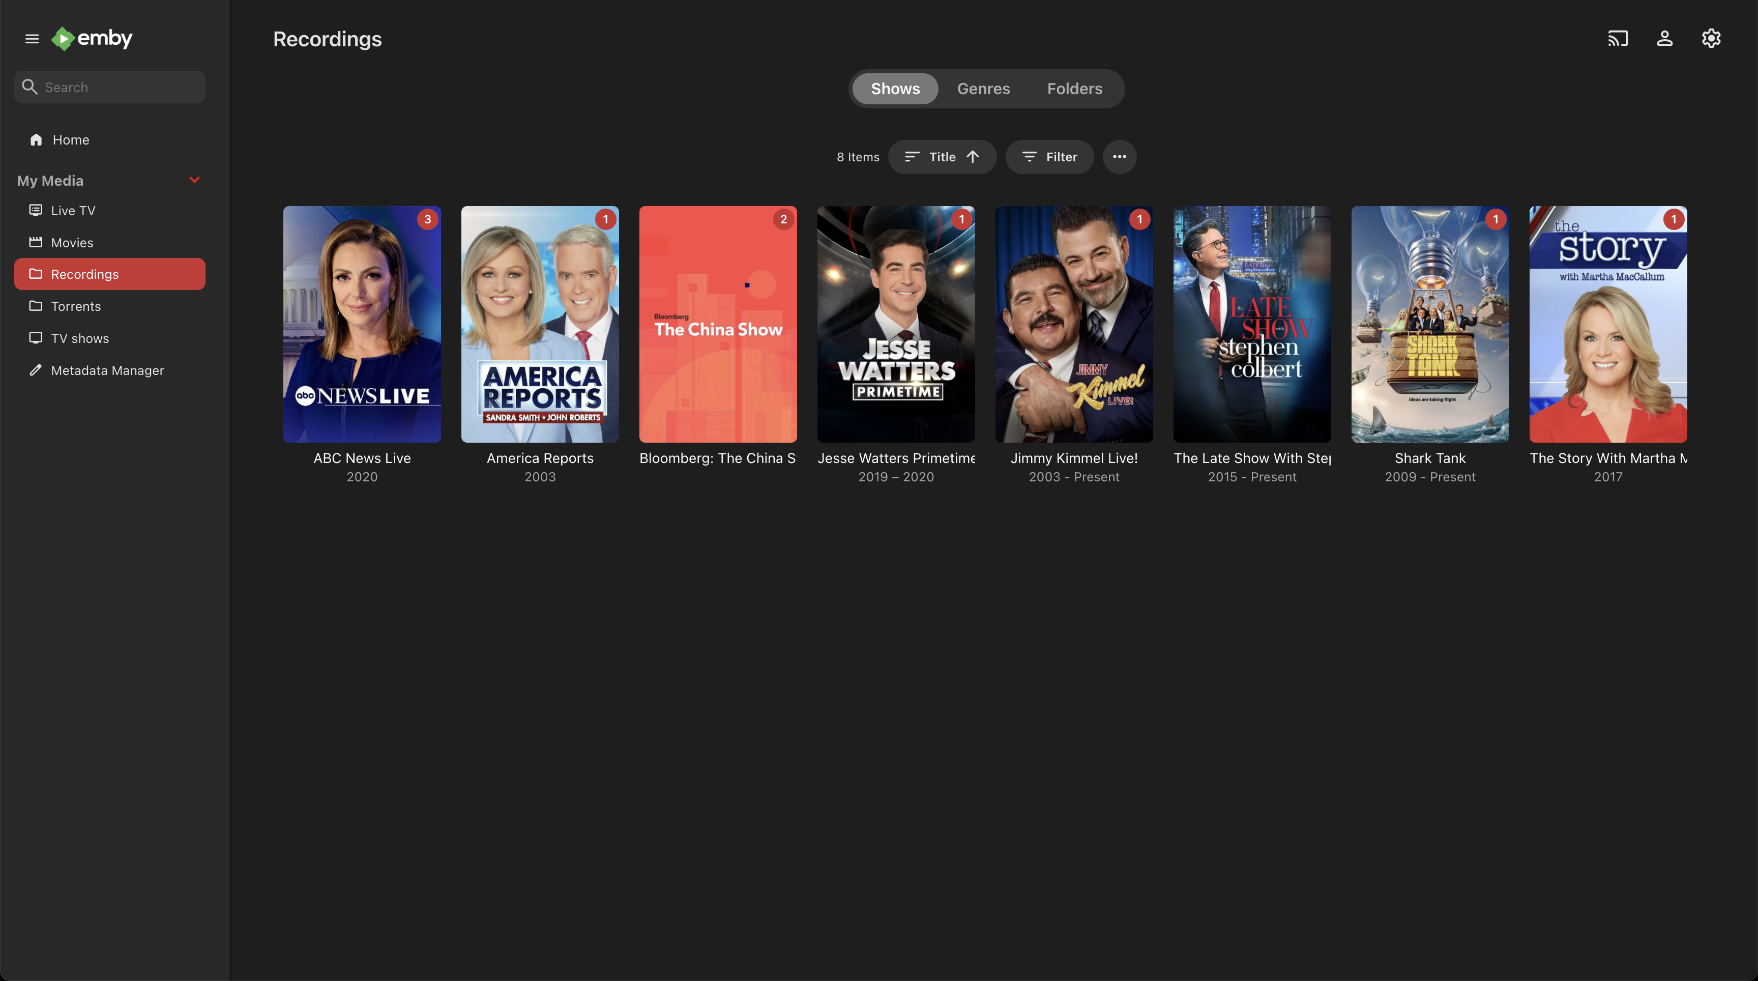Switch to the Folders tab
This screenshot has height=981, width=1758.
coord(1075,89)
